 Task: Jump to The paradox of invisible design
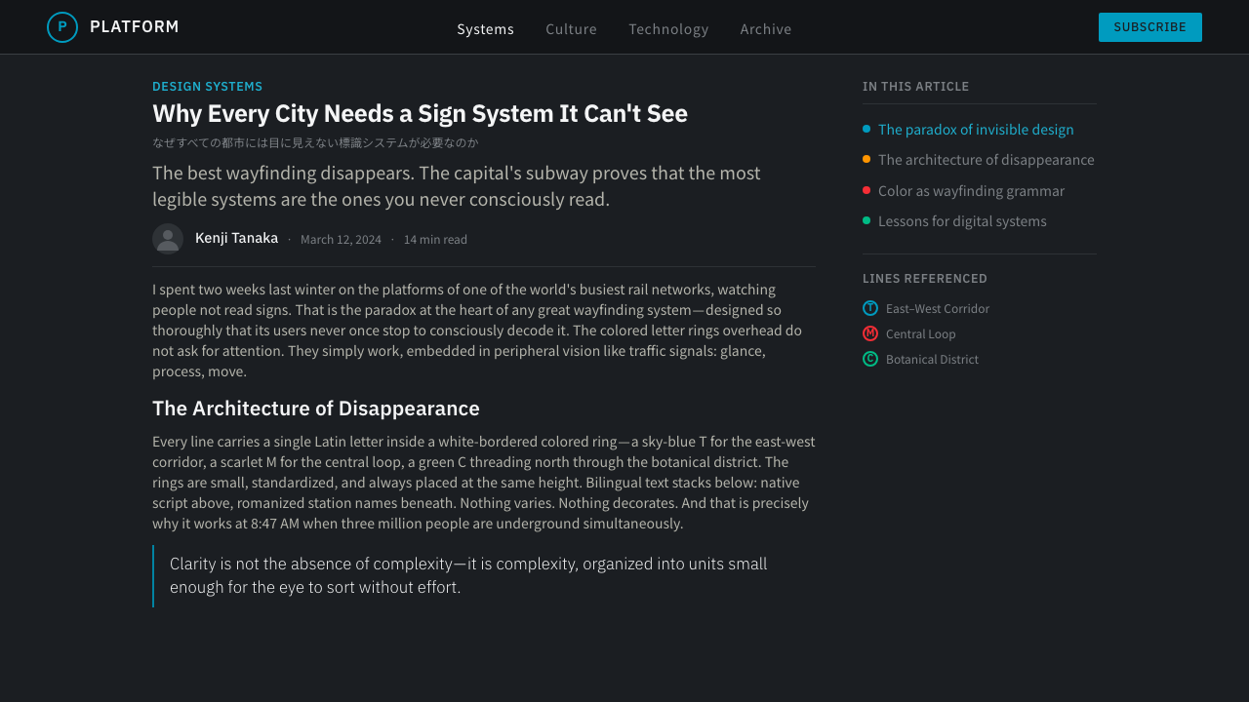(976, 130)
